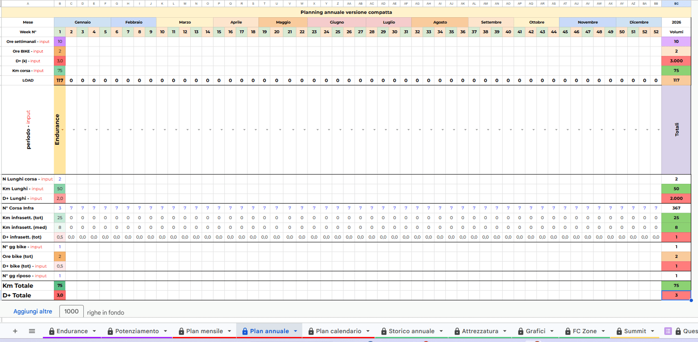Open the Grafici tab's dropdown arrow
This screenshot has height=342, width=698.
(x=552, y=331)
